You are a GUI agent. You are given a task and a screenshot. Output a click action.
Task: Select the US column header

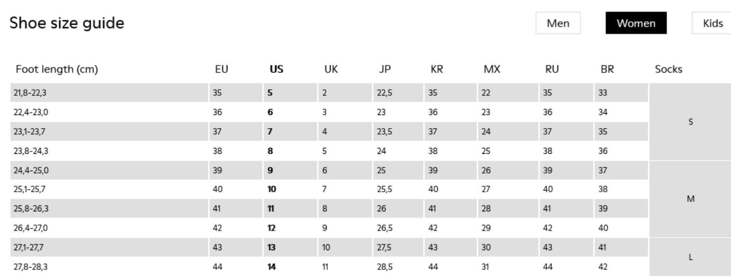pos(276,69)
